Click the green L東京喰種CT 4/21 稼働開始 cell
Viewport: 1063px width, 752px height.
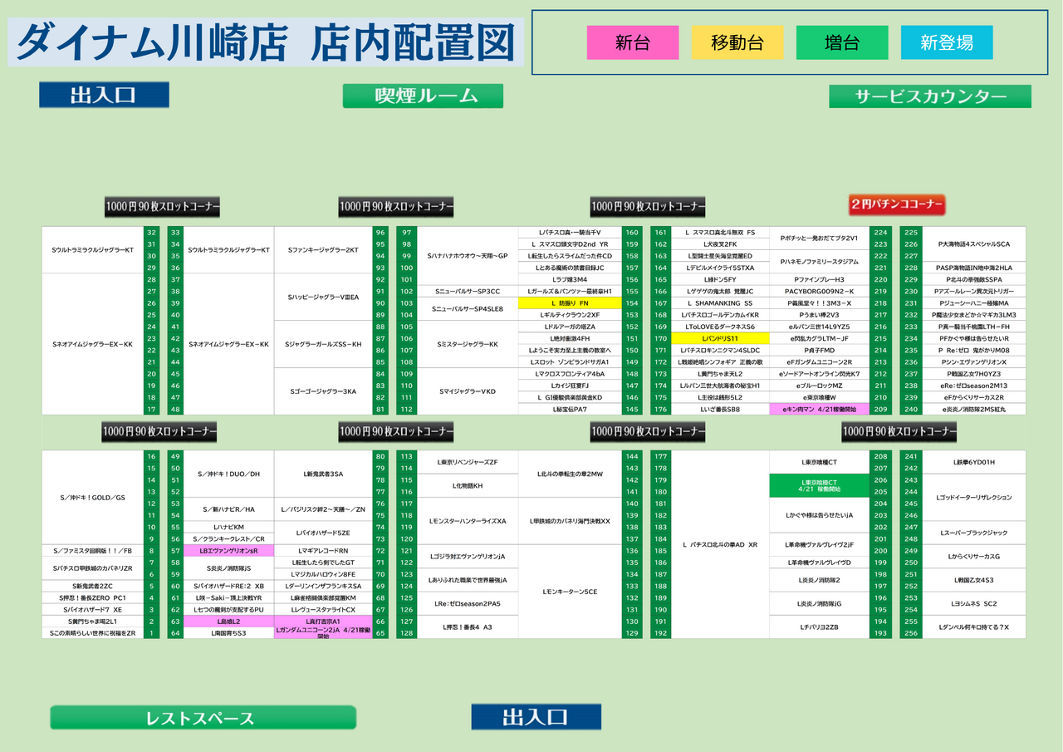point(819,486)
